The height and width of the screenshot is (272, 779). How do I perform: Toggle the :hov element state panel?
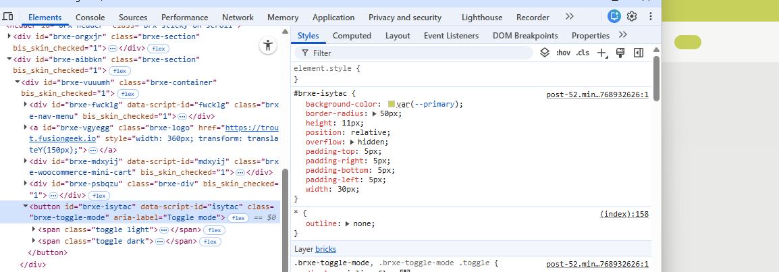pos(563,53)
